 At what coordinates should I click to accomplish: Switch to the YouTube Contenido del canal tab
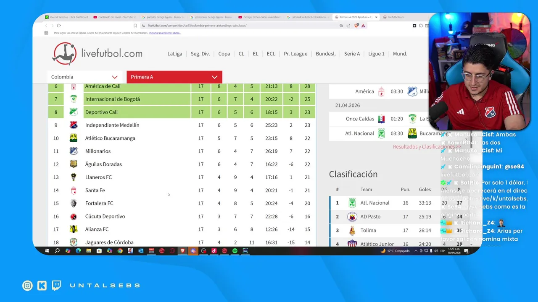[x=116, y=17]
